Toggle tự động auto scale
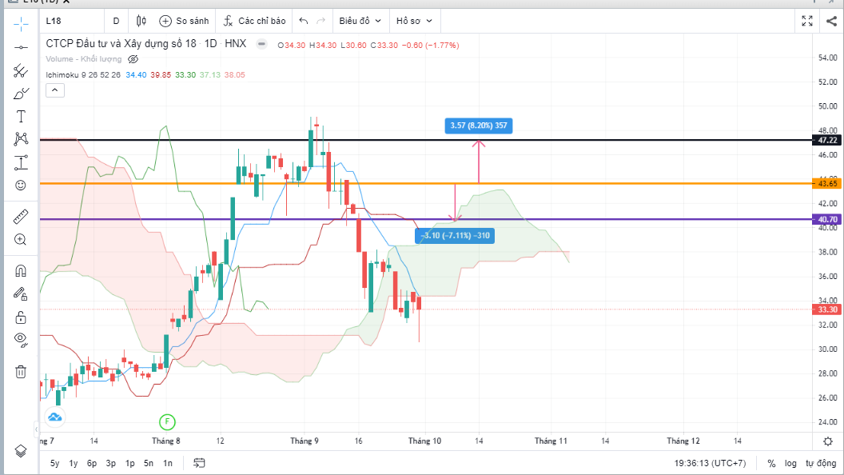 point(821,463)
